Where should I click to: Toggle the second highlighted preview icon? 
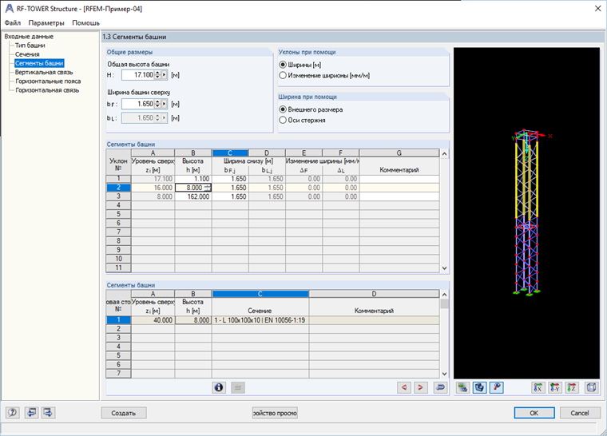tap(479, 387)
